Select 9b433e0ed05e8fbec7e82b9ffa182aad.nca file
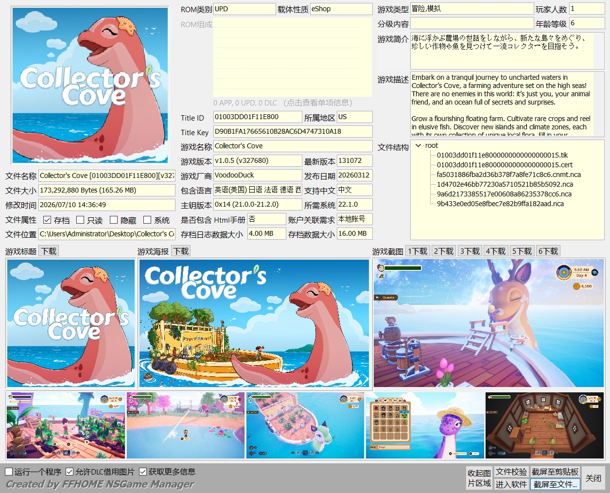The height and width of the screenshot is (493, 610). point(500,204)
